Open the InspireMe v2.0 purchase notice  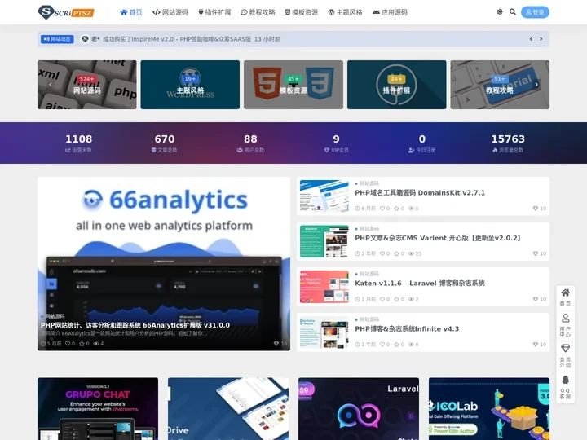tap(192, 39)
